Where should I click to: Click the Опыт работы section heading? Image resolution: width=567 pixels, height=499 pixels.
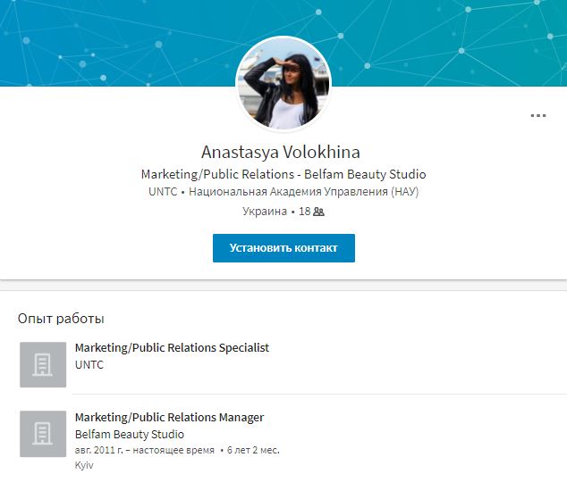pyautogui.click(x=61, y=319)
